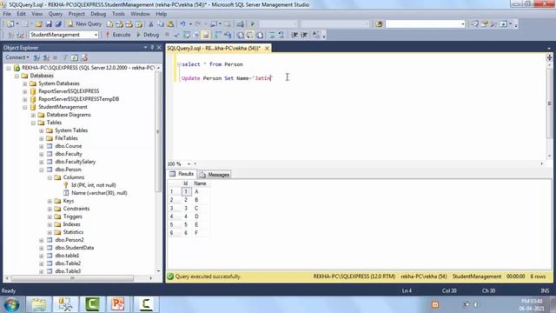This screenshot has height=313, width=556.
Task: Click the Save disk icon
Action: (49, 23)
